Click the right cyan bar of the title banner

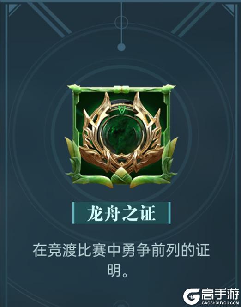(x=169, y=213)
